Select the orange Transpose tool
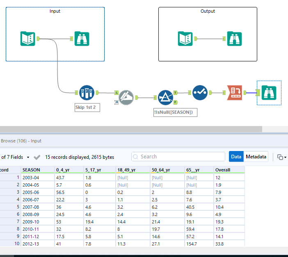Viewport: 288px width, 257px height. (235, 92)
